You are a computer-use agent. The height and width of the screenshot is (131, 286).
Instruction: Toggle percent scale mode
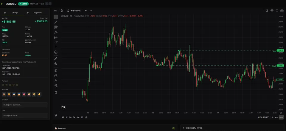pos(273,118)
